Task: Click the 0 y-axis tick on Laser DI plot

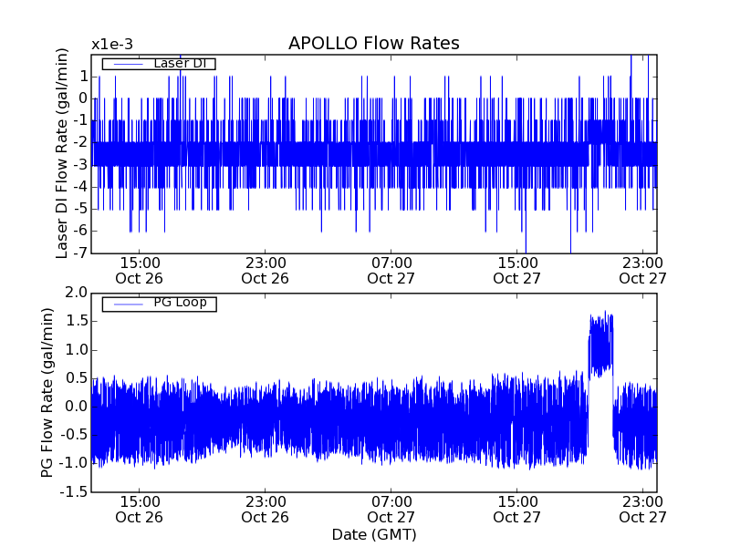Action: pyautogui.click(x=83, y=98)
